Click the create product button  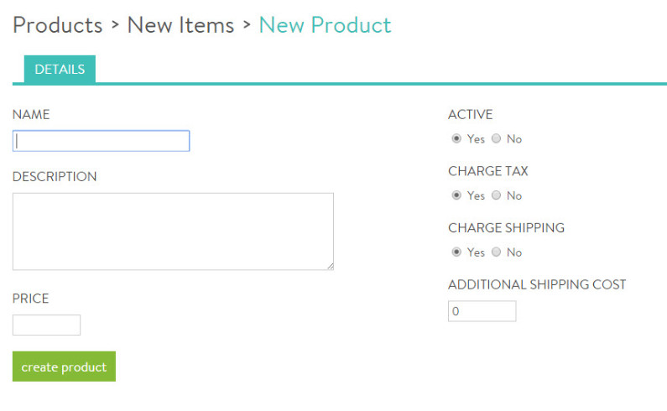[65, 367]
